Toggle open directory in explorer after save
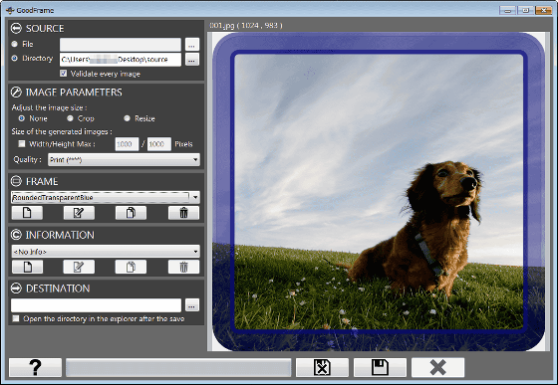558x385 pixels. pyautogui.click(x=16, y=318)
